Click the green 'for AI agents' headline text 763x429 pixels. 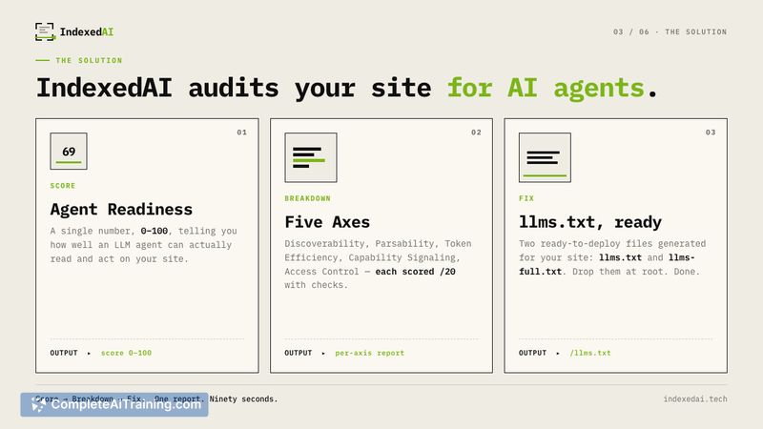pos(546,88)
